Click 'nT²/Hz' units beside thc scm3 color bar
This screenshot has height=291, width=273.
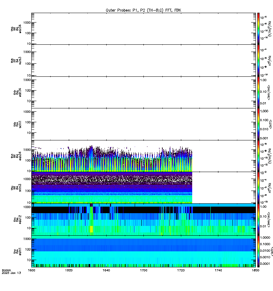pyautogui.click(x=270, y=188)
